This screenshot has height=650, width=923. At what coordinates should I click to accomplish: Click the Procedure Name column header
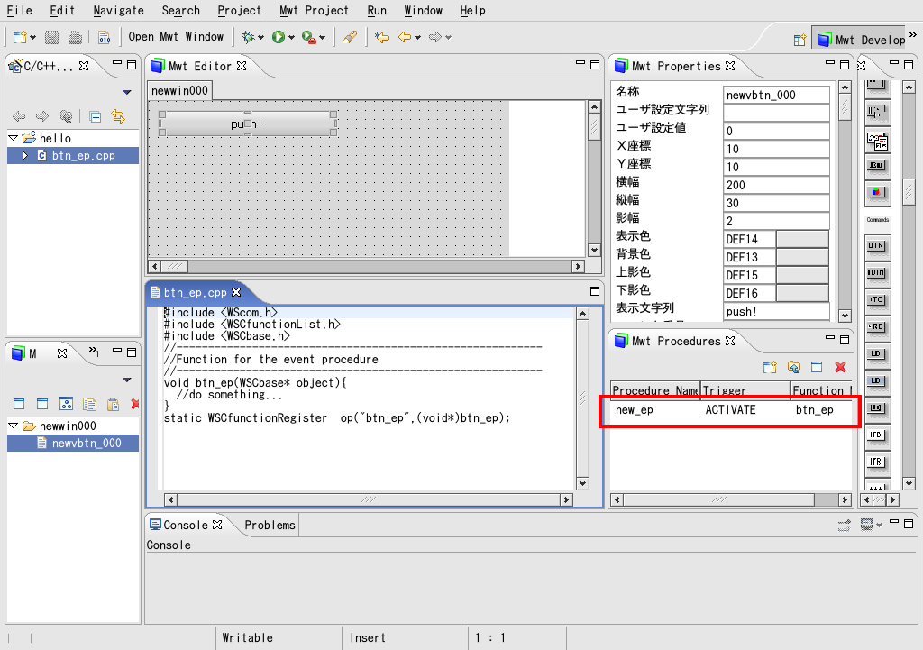click(x=655, y=390)
